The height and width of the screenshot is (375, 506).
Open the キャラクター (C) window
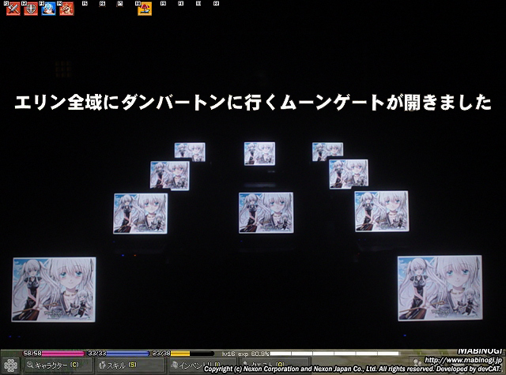[58, 366]
